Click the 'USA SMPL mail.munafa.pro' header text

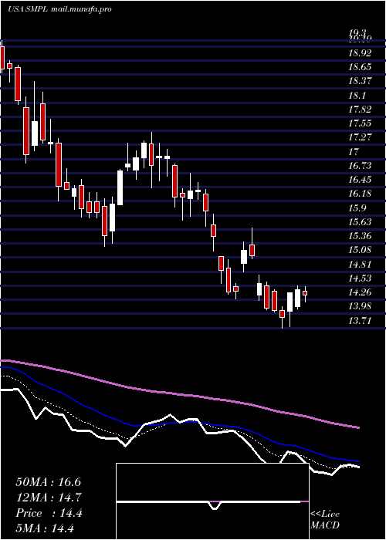pyautogui.click(x=59, y=9)
